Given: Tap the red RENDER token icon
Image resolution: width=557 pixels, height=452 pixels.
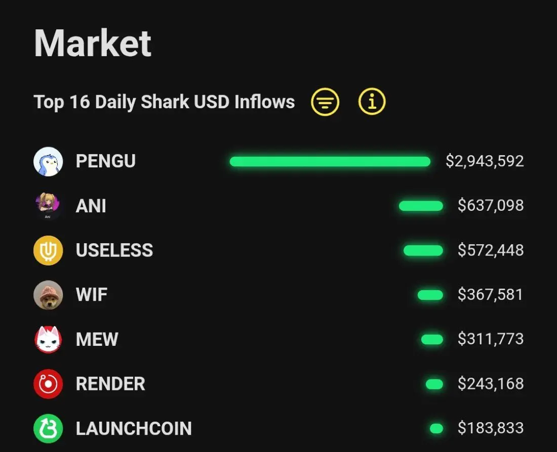Looking at the screenshot, I should (48, 384).
